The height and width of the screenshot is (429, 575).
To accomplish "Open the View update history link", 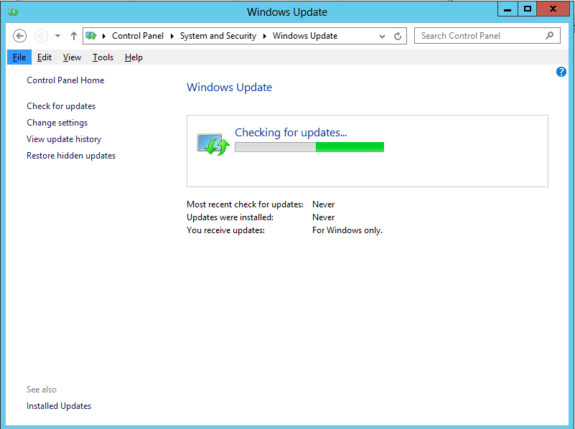I will point(64,139).
